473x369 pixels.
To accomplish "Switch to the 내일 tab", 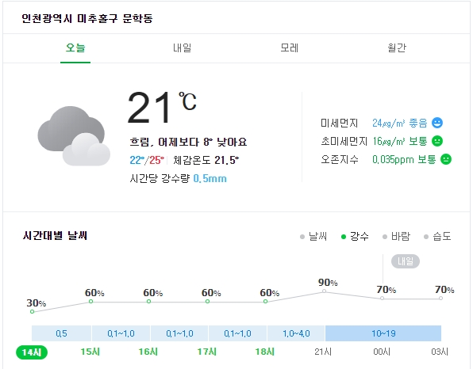I will click(x=183, y=48).
